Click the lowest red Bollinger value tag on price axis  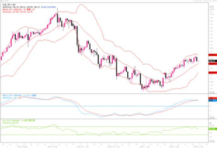[x=212, y=73]
